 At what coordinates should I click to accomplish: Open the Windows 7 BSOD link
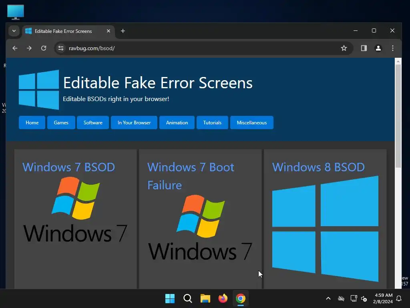(x=68, y=167)
